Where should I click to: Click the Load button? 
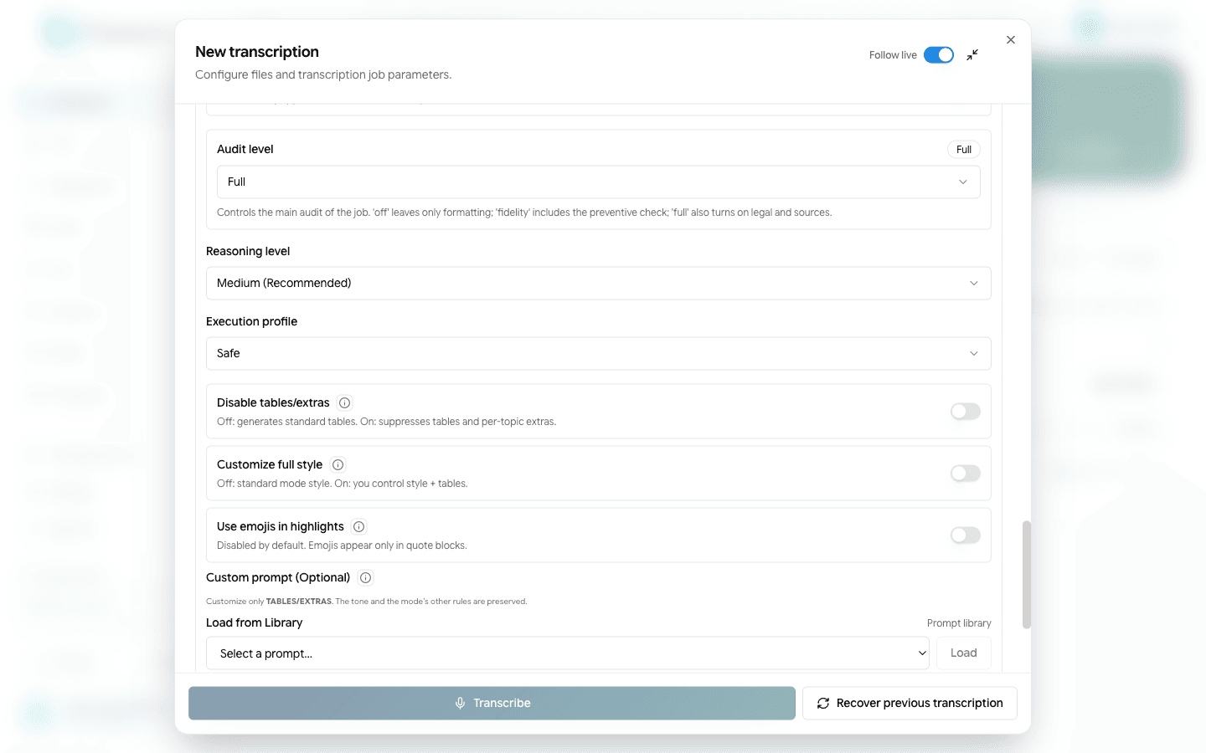tap(964, 653)
